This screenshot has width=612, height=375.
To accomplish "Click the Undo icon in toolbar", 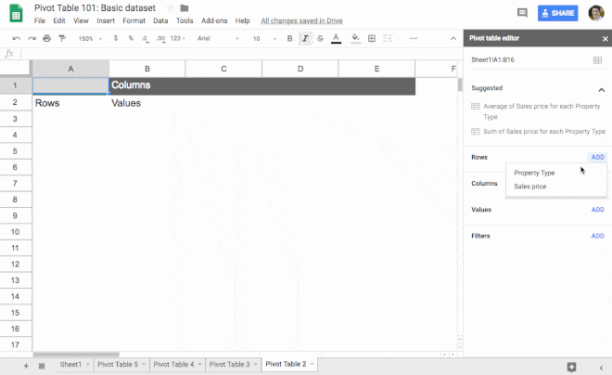I will [17, 38].
